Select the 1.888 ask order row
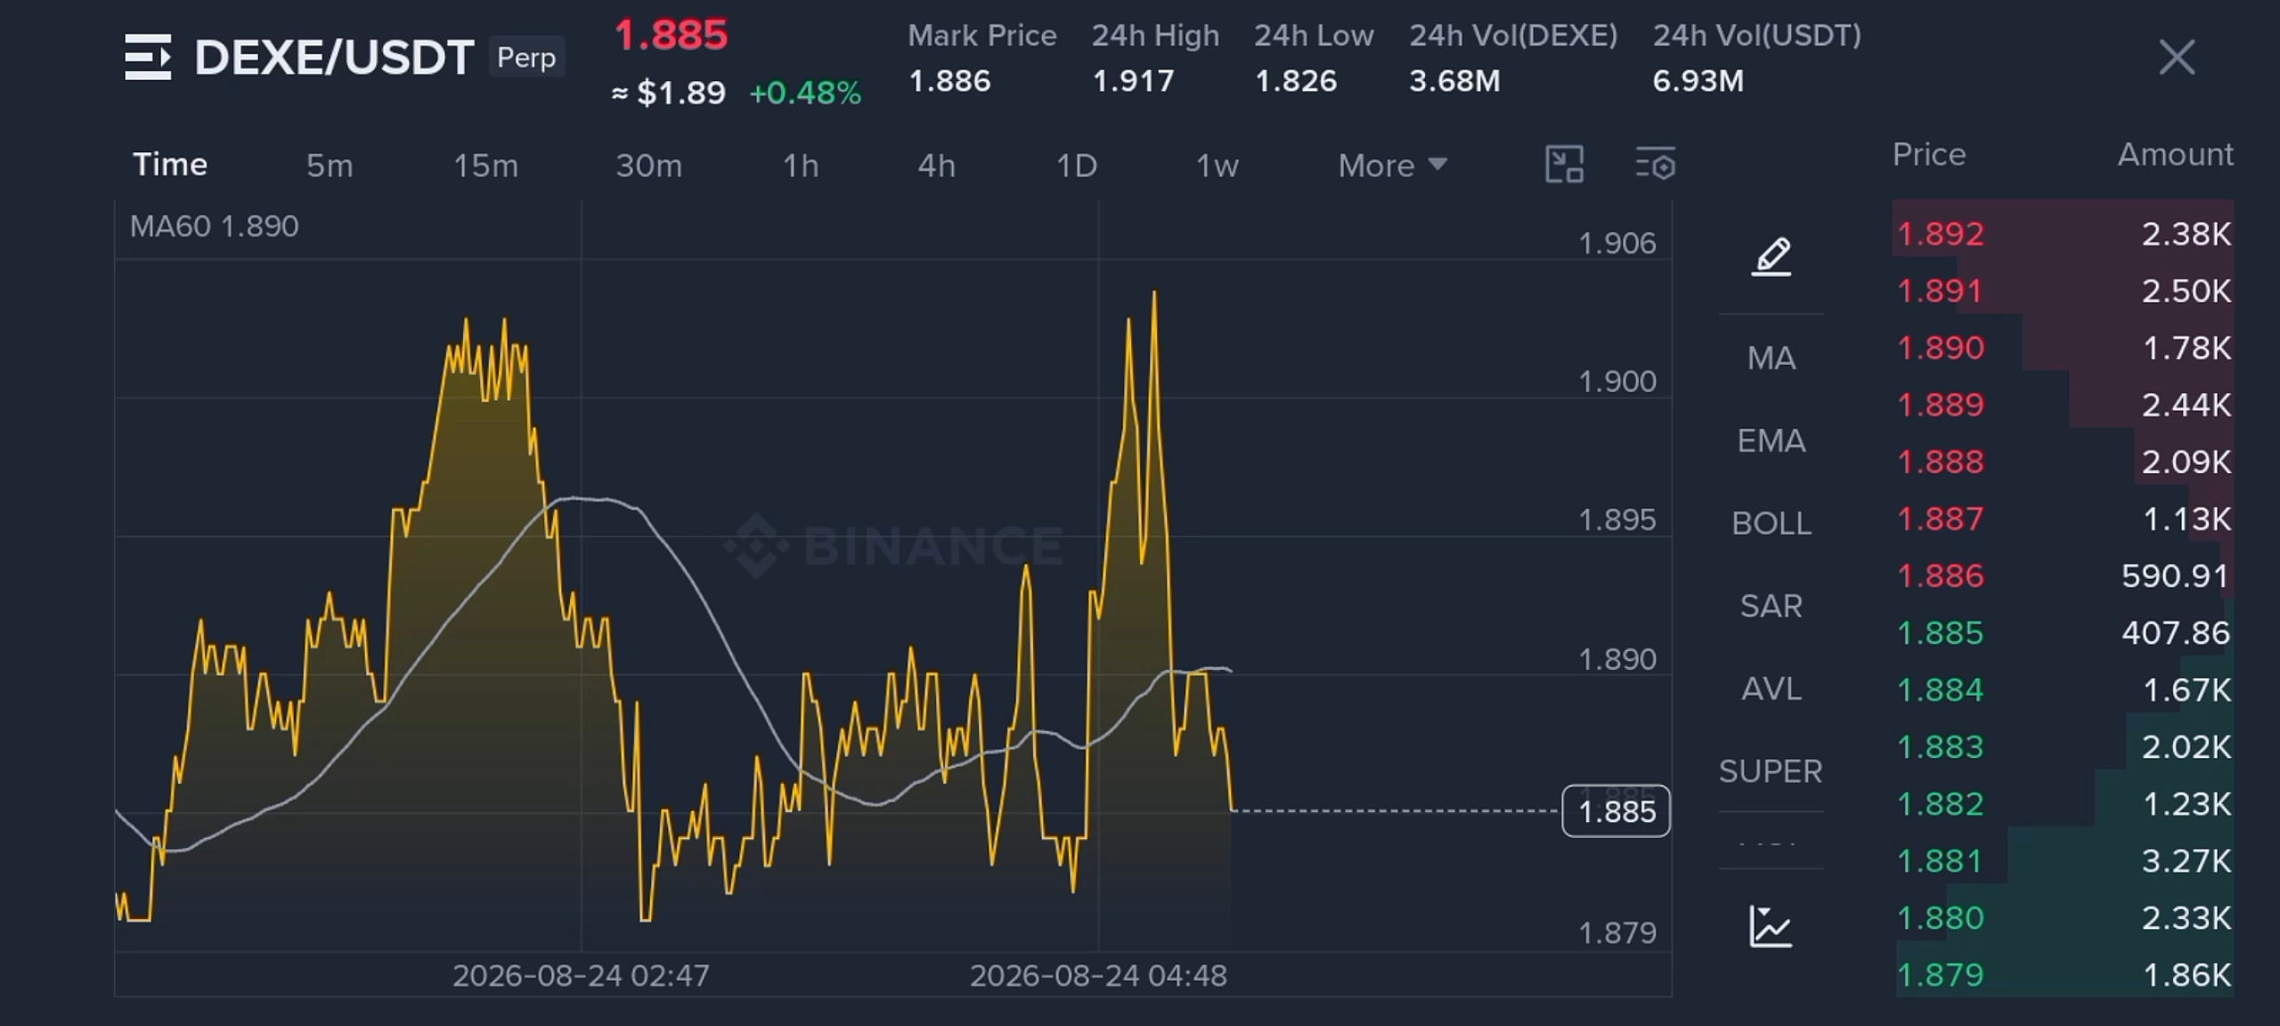Screen dimensions: 2280x1026 pyautogui.click(x=2064, y=462)
